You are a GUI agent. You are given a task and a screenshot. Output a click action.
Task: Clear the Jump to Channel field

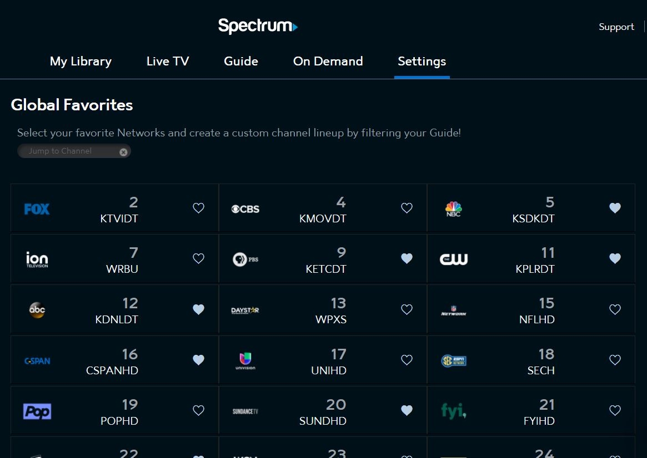click(123, 151)
